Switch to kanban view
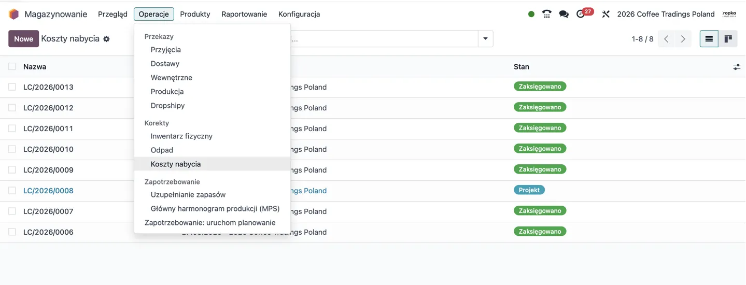Image resolution: width=746 pixels, height=285 pixels. tap(728, 39)
